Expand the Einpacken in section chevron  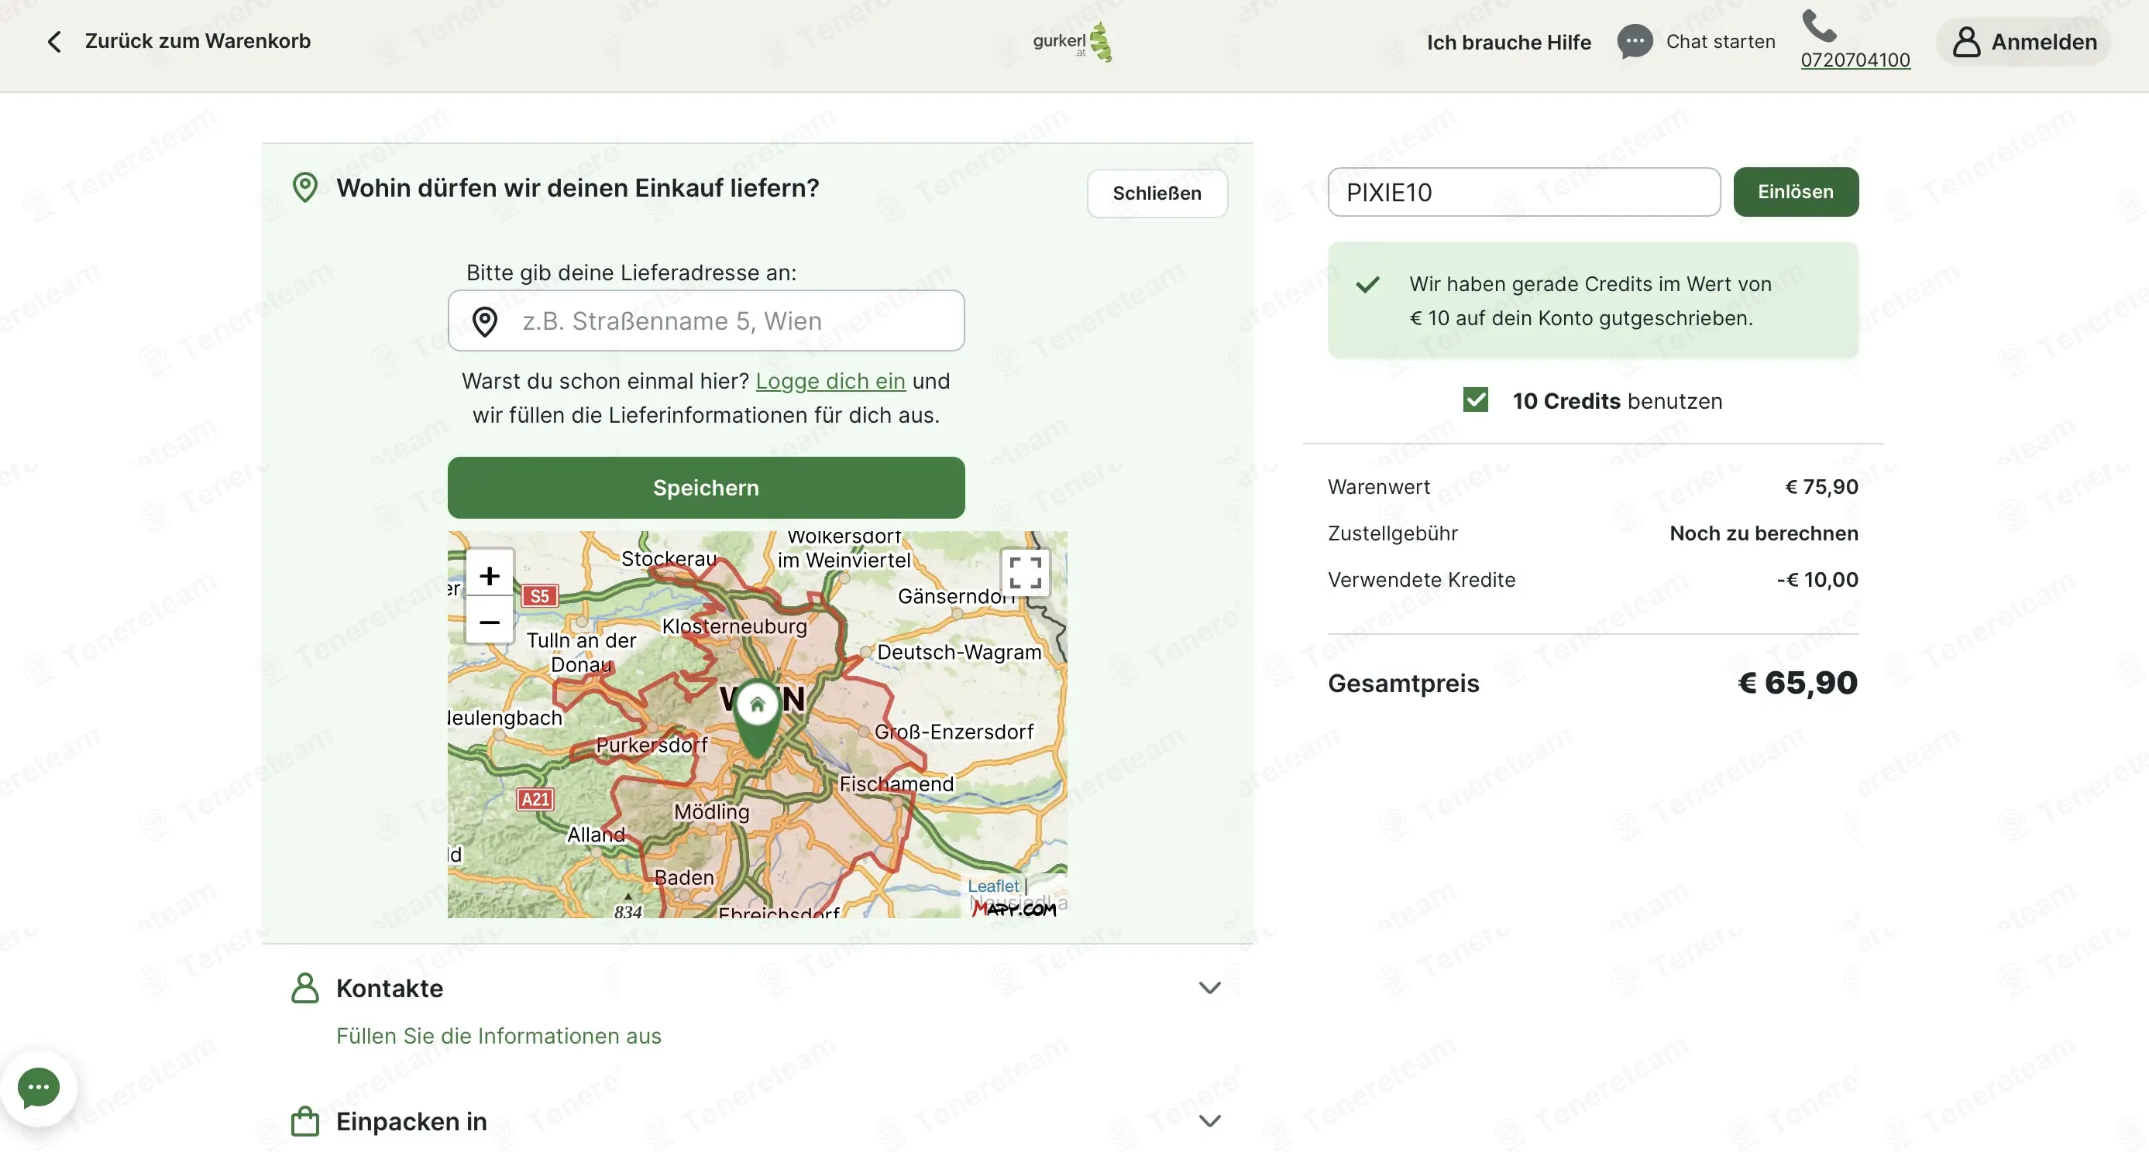click(x=1209, y=1121)
